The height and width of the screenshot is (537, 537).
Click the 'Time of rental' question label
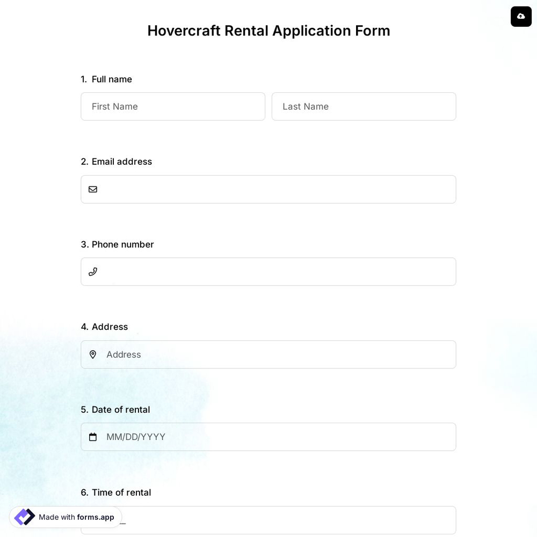(x=115, y=492)
